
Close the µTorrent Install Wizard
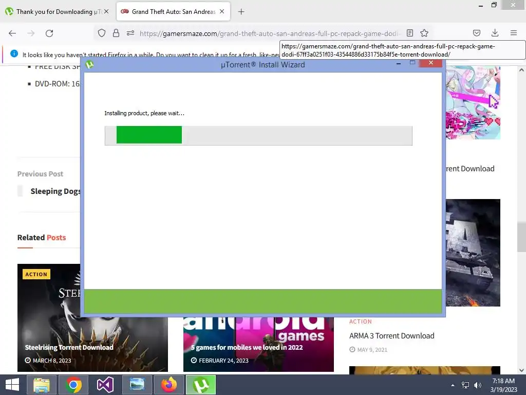click(431, 63)
